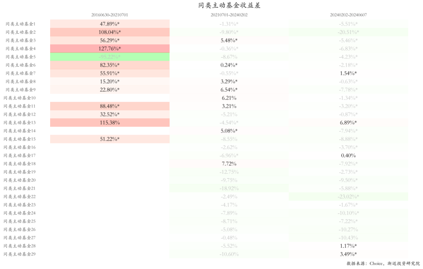The height and width of the screenshot is (269, 423).
Task: Select row label 同类主动基金13
Action: click(20, 123)
